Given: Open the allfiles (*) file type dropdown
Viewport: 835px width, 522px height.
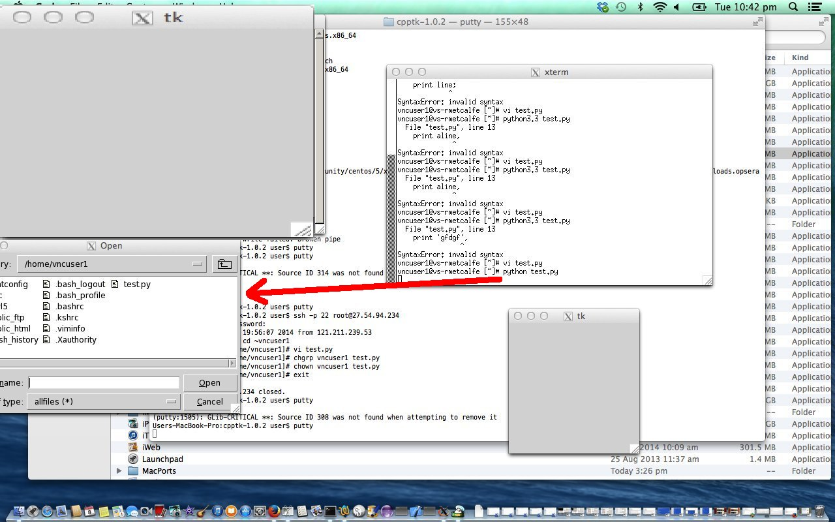Looking at the screenshot, I should click(x=104, y=402).
